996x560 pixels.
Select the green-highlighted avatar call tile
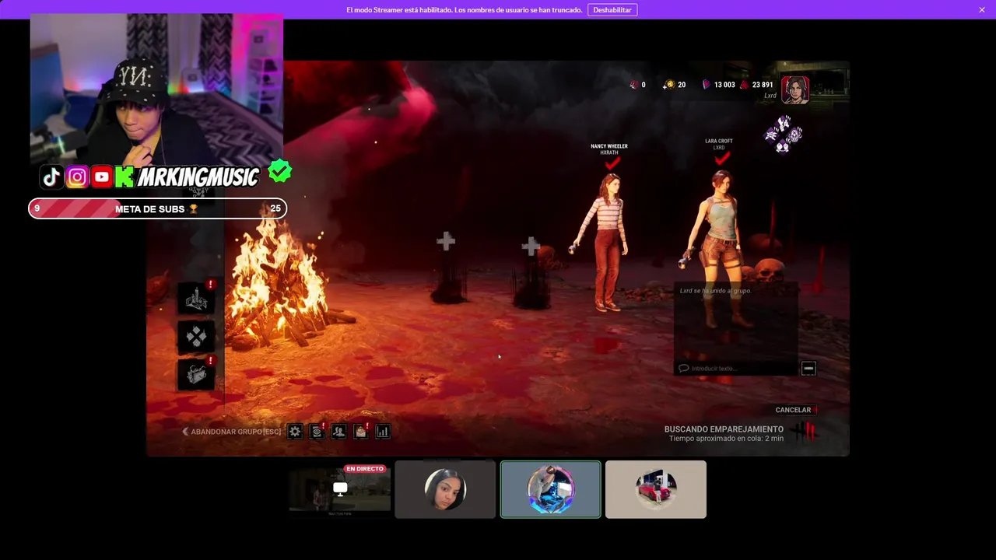coord(551,489)
